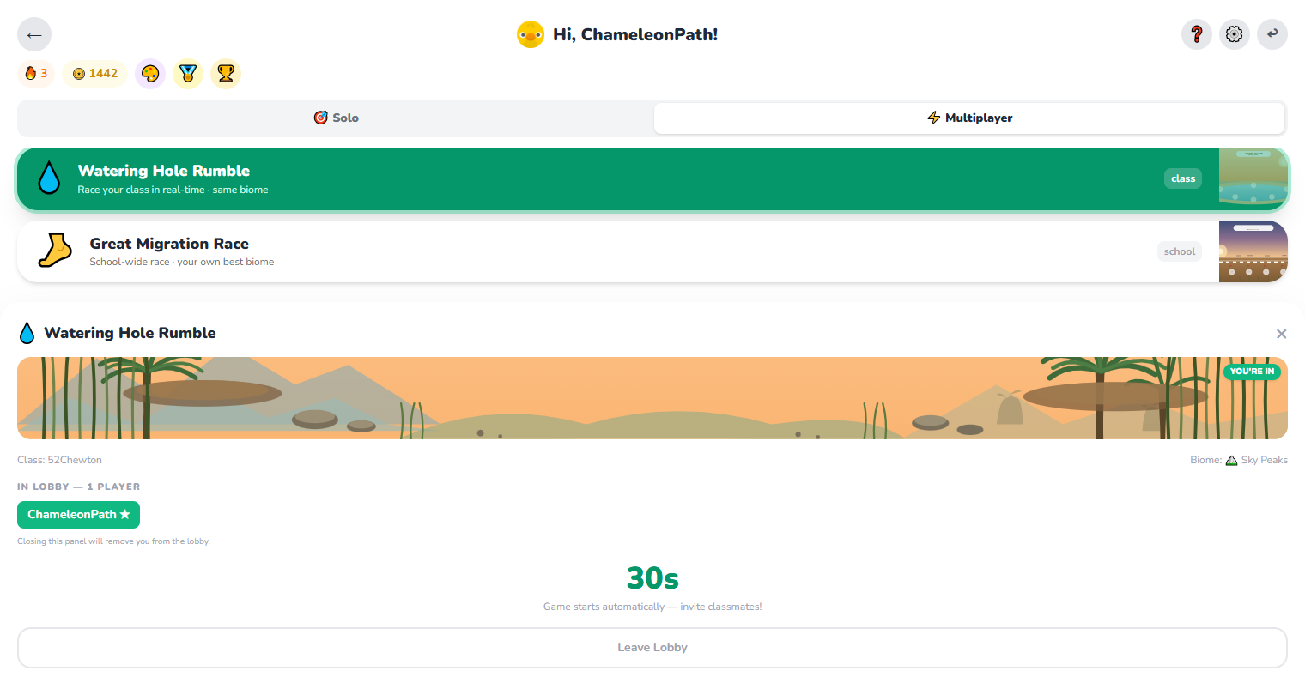Open the settings gear
The height and width of the screenshot is (689, 1305).
point(1234,34)
